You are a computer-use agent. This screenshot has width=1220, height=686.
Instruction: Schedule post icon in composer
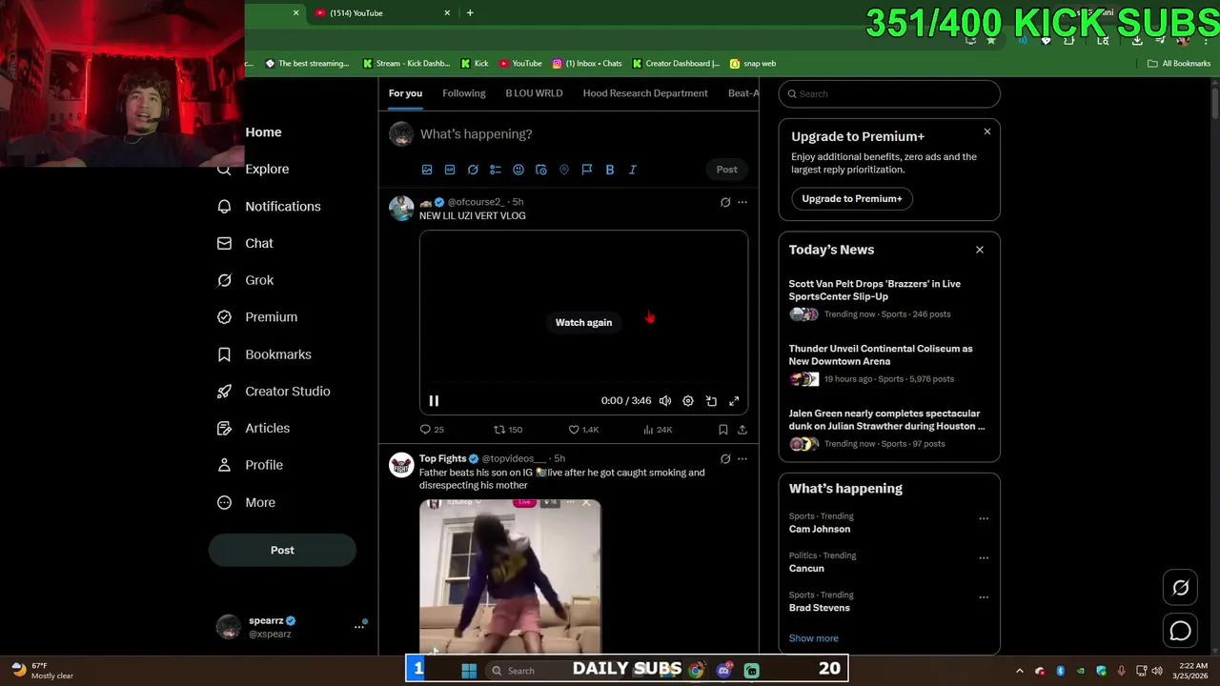point(541,170)
